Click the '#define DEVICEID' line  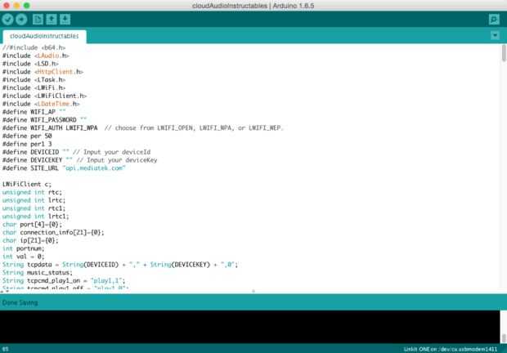pos(76,152)
